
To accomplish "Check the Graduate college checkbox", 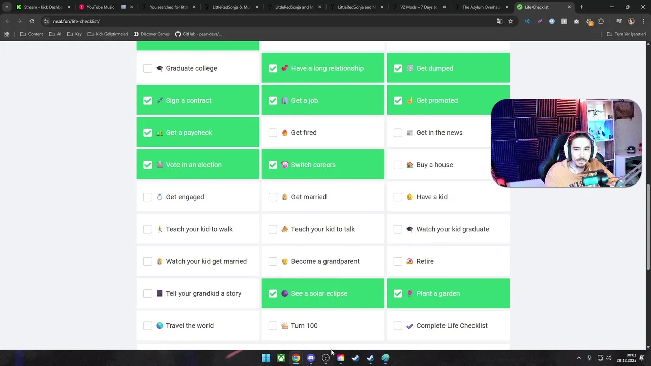I will point(147,68).
